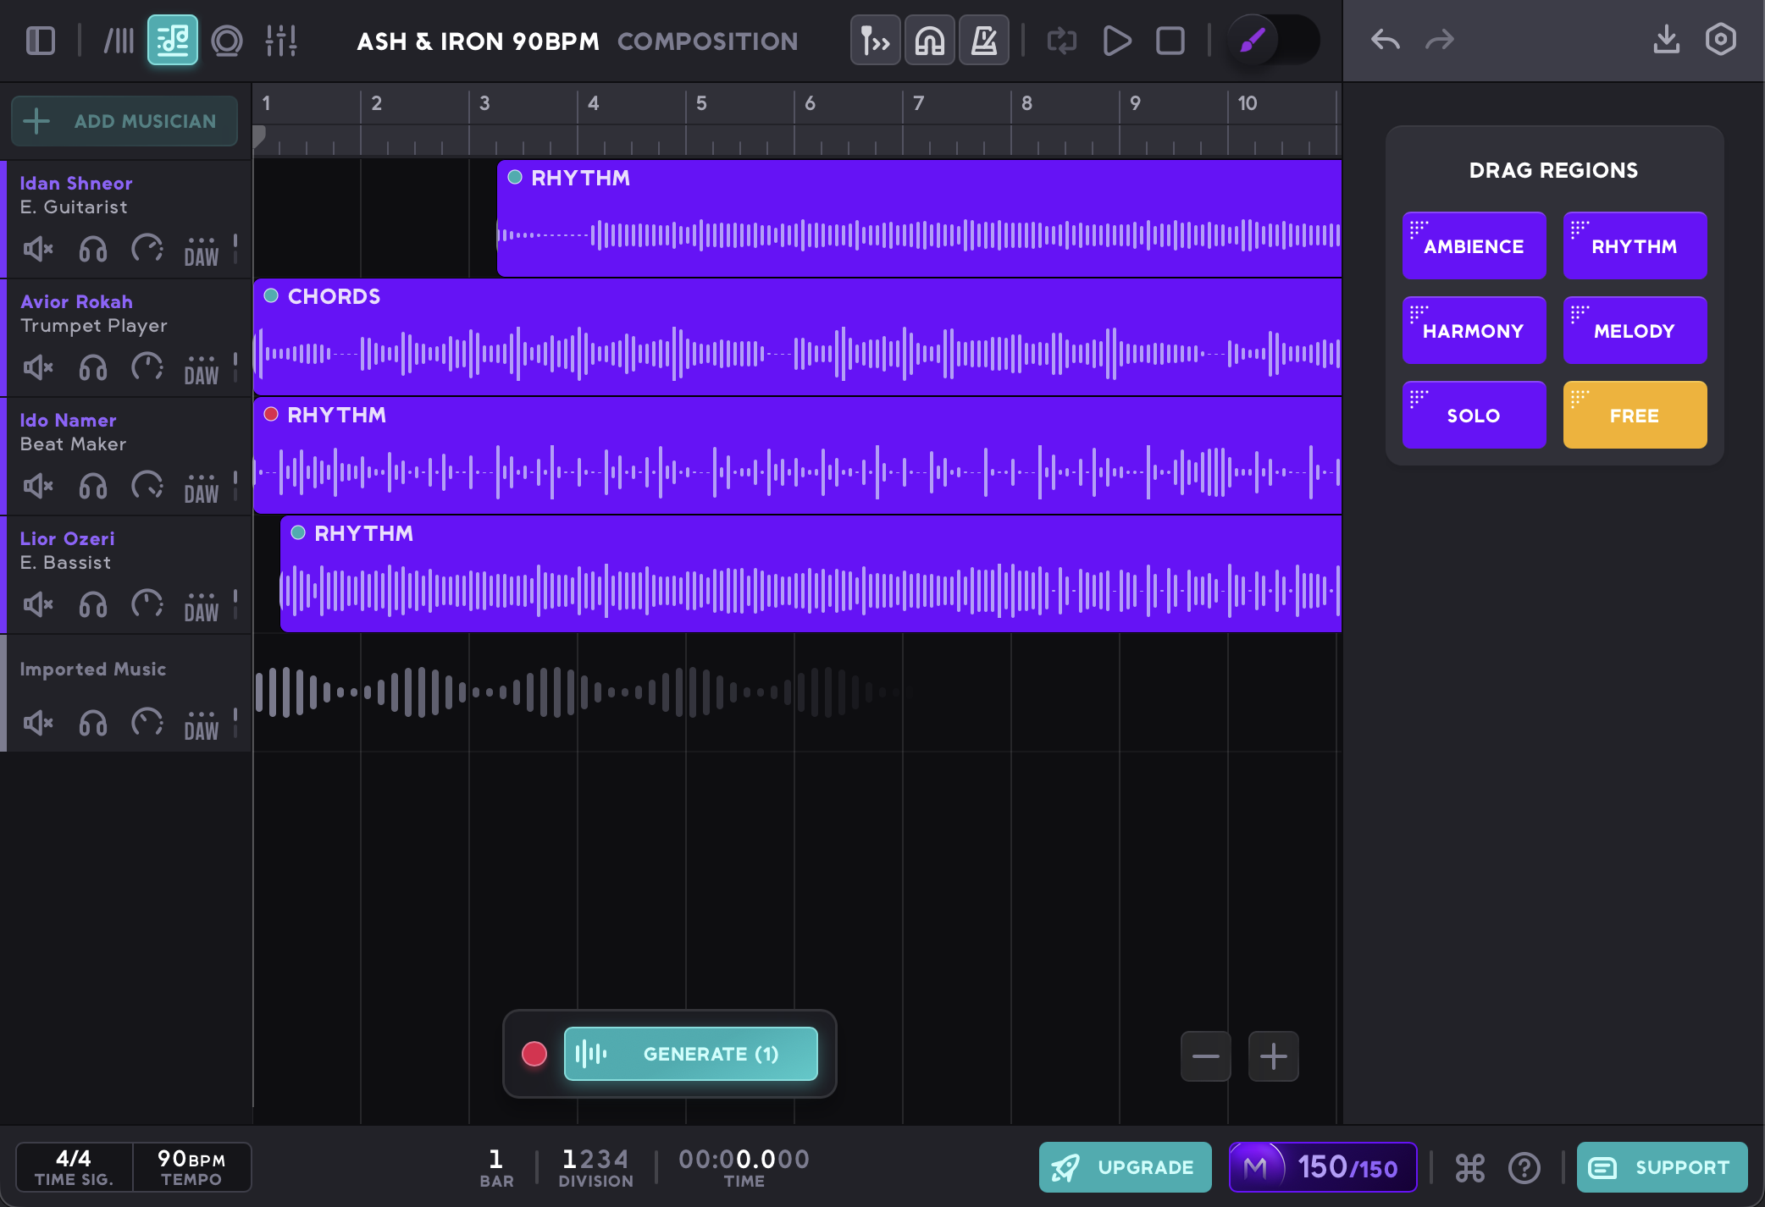
Task: Click the undo arrow icon
Action: tap(1384, 39)
